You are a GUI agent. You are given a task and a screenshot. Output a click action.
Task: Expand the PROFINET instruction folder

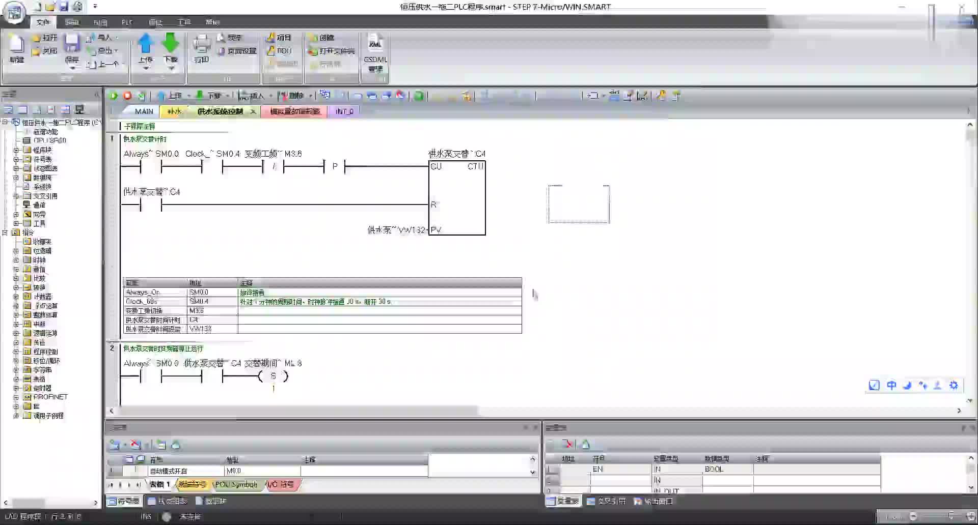(16, 397)
